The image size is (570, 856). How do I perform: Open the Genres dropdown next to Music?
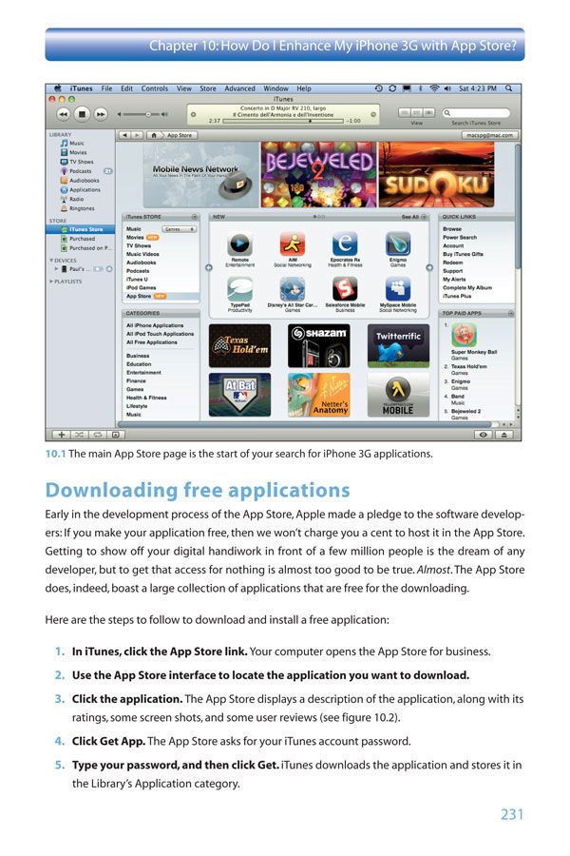coord(179,229)
